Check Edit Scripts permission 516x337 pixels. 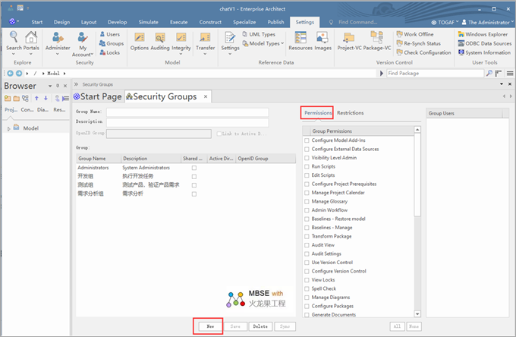307,175
